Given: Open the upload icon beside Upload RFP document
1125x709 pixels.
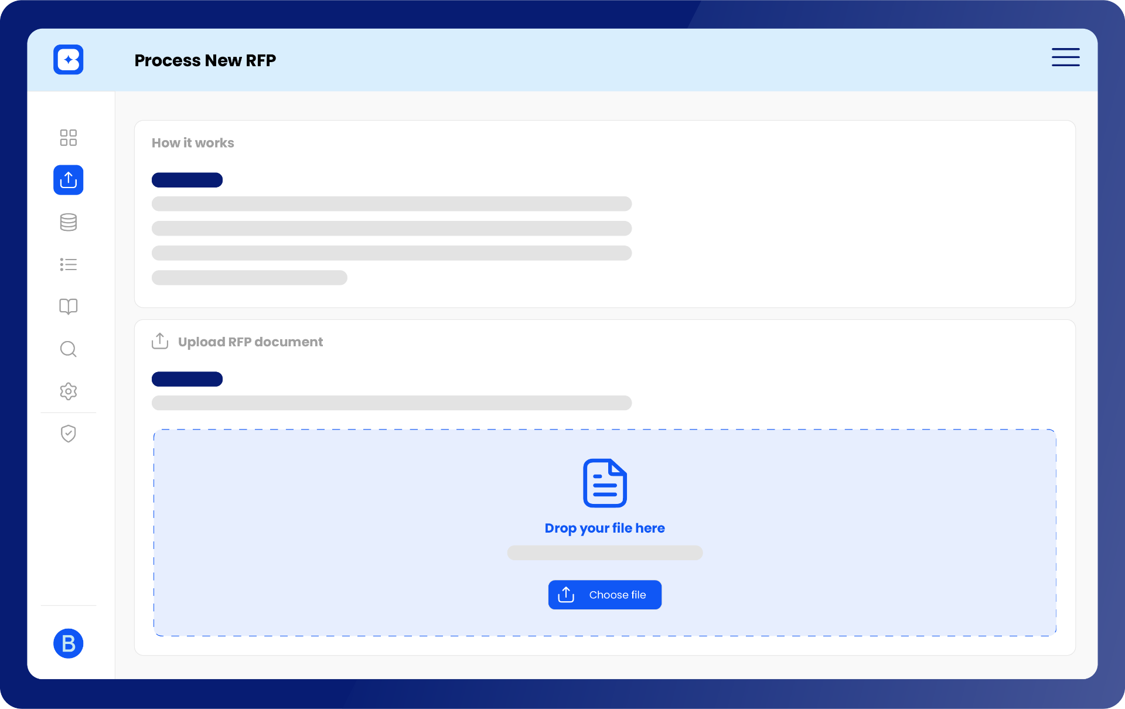Looking at the screenshot, I should click(159, 342).
